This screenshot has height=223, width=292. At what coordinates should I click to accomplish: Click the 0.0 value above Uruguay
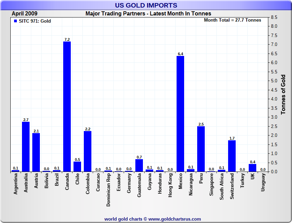[x=263, y=169]
